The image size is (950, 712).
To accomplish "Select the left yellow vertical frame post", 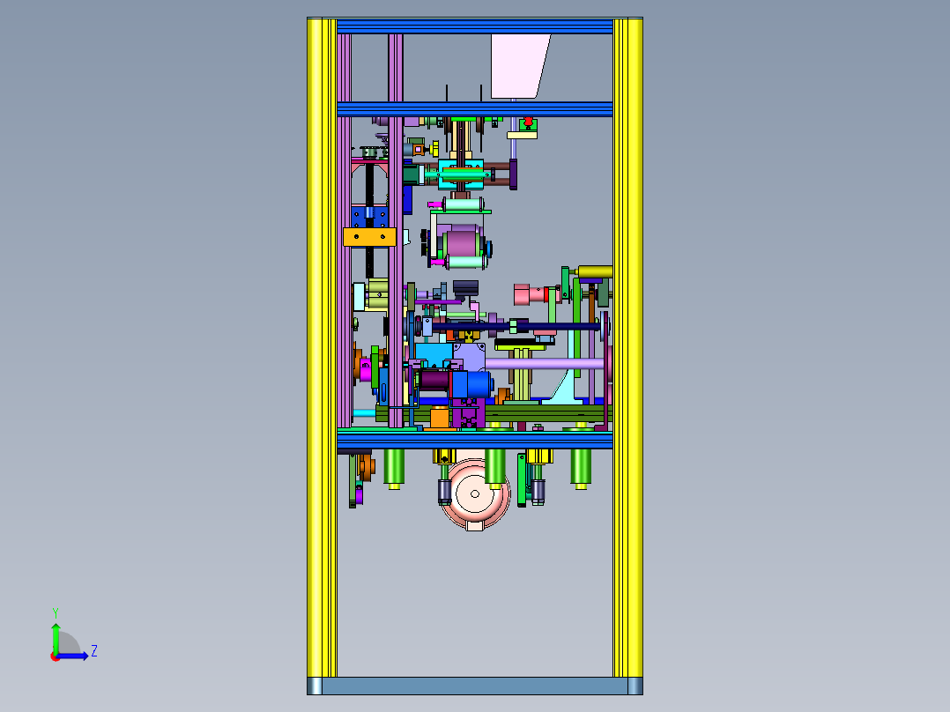I will pos(322,347).
